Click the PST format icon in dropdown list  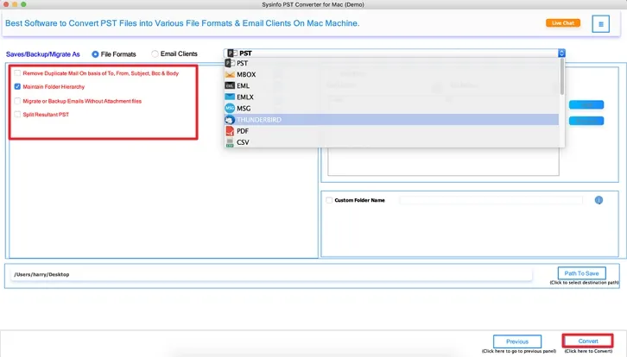[x=230, y=63]
